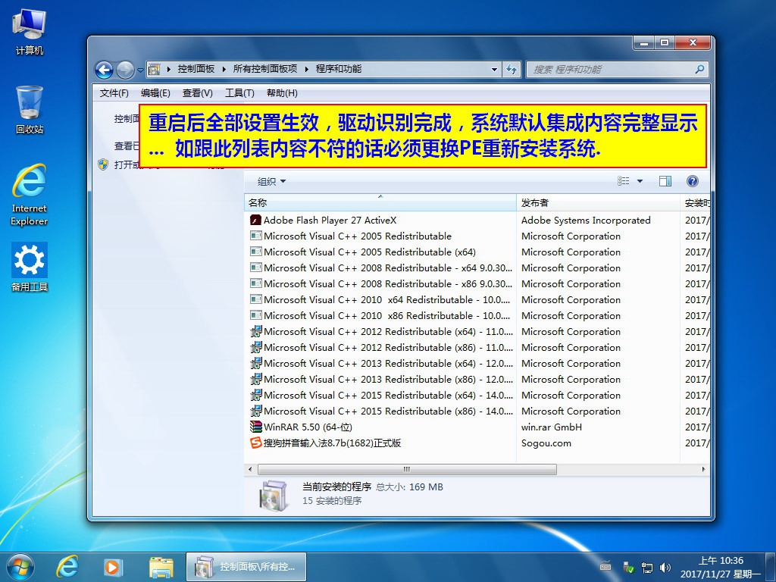Click the scrollbar right arrow
The image size is (776, 582).
pos(704,469)
